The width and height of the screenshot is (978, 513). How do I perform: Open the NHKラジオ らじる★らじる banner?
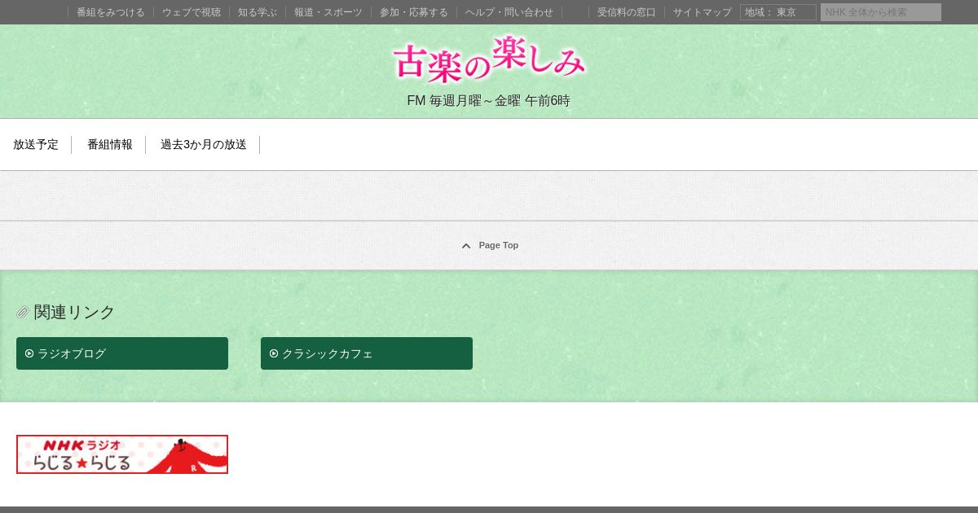coord(122,454)
